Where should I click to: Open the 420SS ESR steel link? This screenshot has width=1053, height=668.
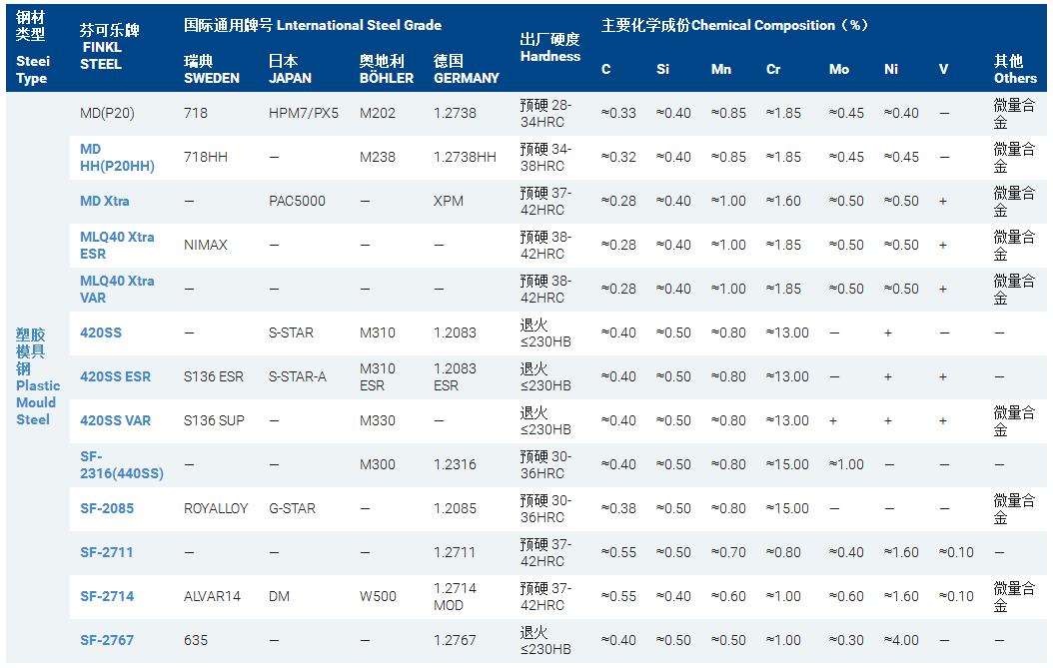(x=115, y=376)
